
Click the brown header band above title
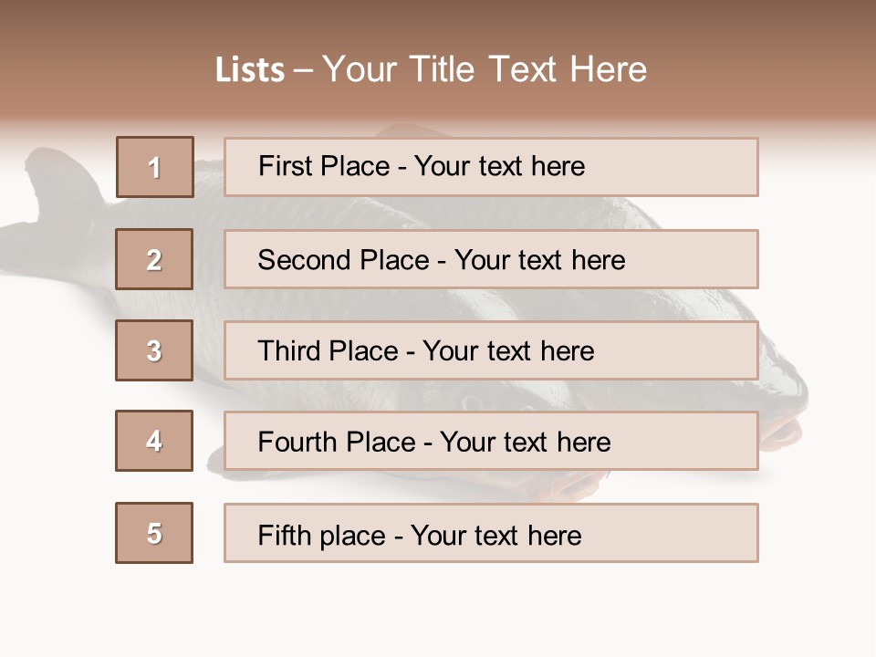[x=438, y=20]
